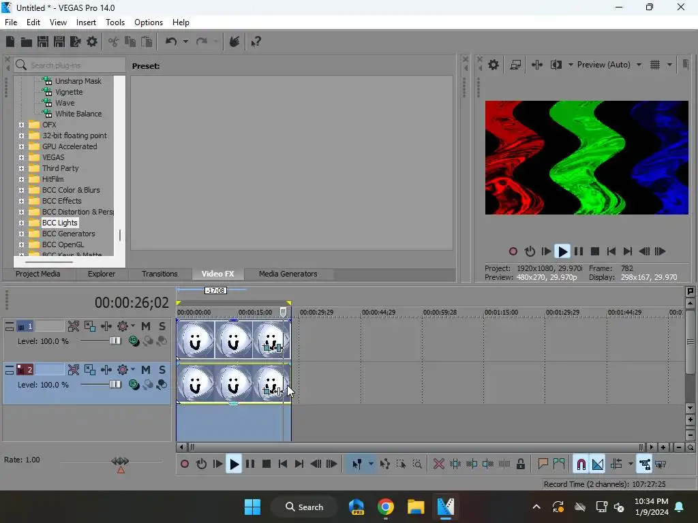The image size is (698, 523).
Task: Click Record button in timeline transport
Action: (x=184, y=464)
